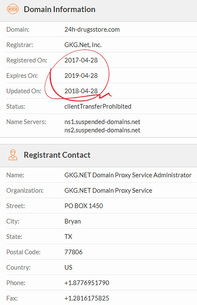Click the postal code 77806
The width and height of the screenshot is (197, 305).
pos(74,252)
